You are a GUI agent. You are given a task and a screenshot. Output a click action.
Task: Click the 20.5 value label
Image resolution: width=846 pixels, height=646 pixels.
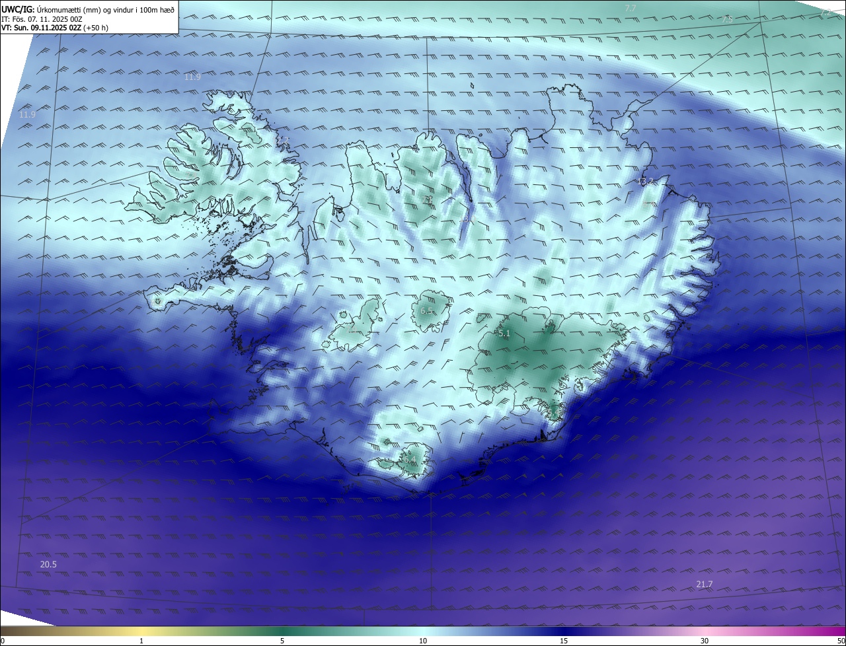click(x=48, y=564)
